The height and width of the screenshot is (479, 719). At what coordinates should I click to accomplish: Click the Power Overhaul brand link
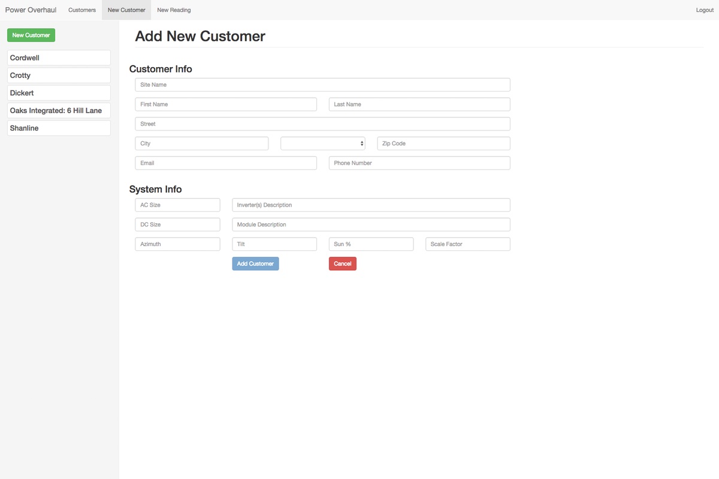(31, 10)
